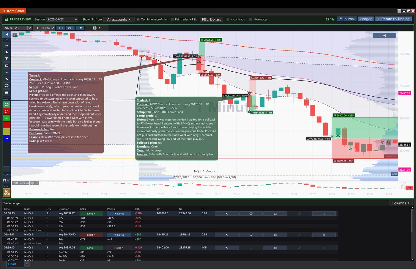The image size is (416, 269).
Task: Expand the Long arrow on 09:59:10 trade
Action: (x=91, y=248)
